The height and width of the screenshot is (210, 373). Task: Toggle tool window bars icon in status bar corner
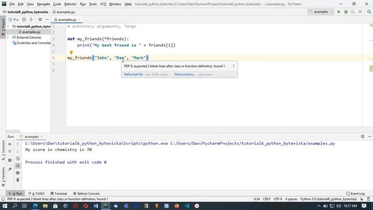[3, 199]
